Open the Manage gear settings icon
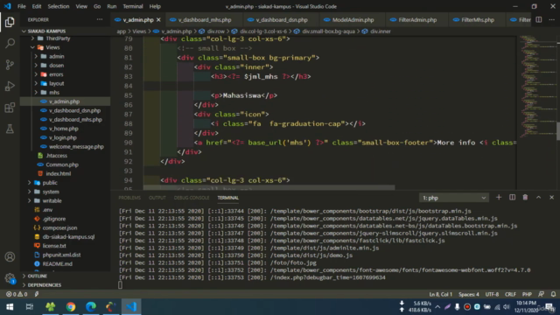 tap(10, 278)
